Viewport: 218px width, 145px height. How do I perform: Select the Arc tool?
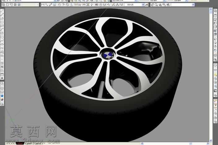click(2, 29)
